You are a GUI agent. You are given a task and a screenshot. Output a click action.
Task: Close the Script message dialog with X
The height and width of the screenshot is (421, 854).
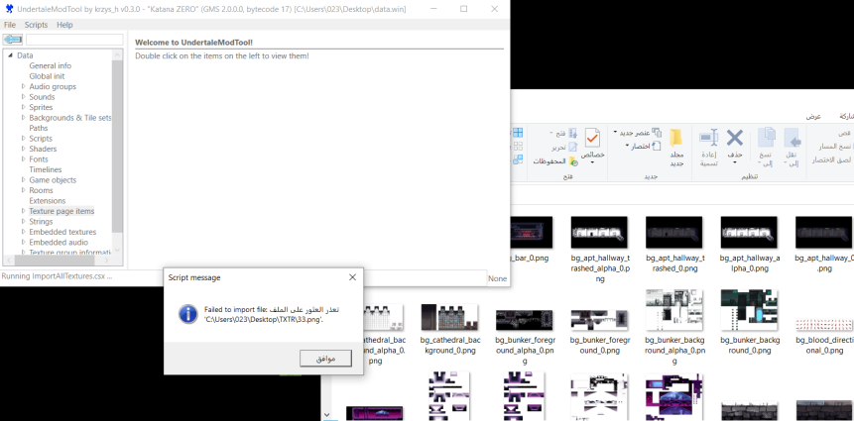pyautogui.click(x=352, y=277)
